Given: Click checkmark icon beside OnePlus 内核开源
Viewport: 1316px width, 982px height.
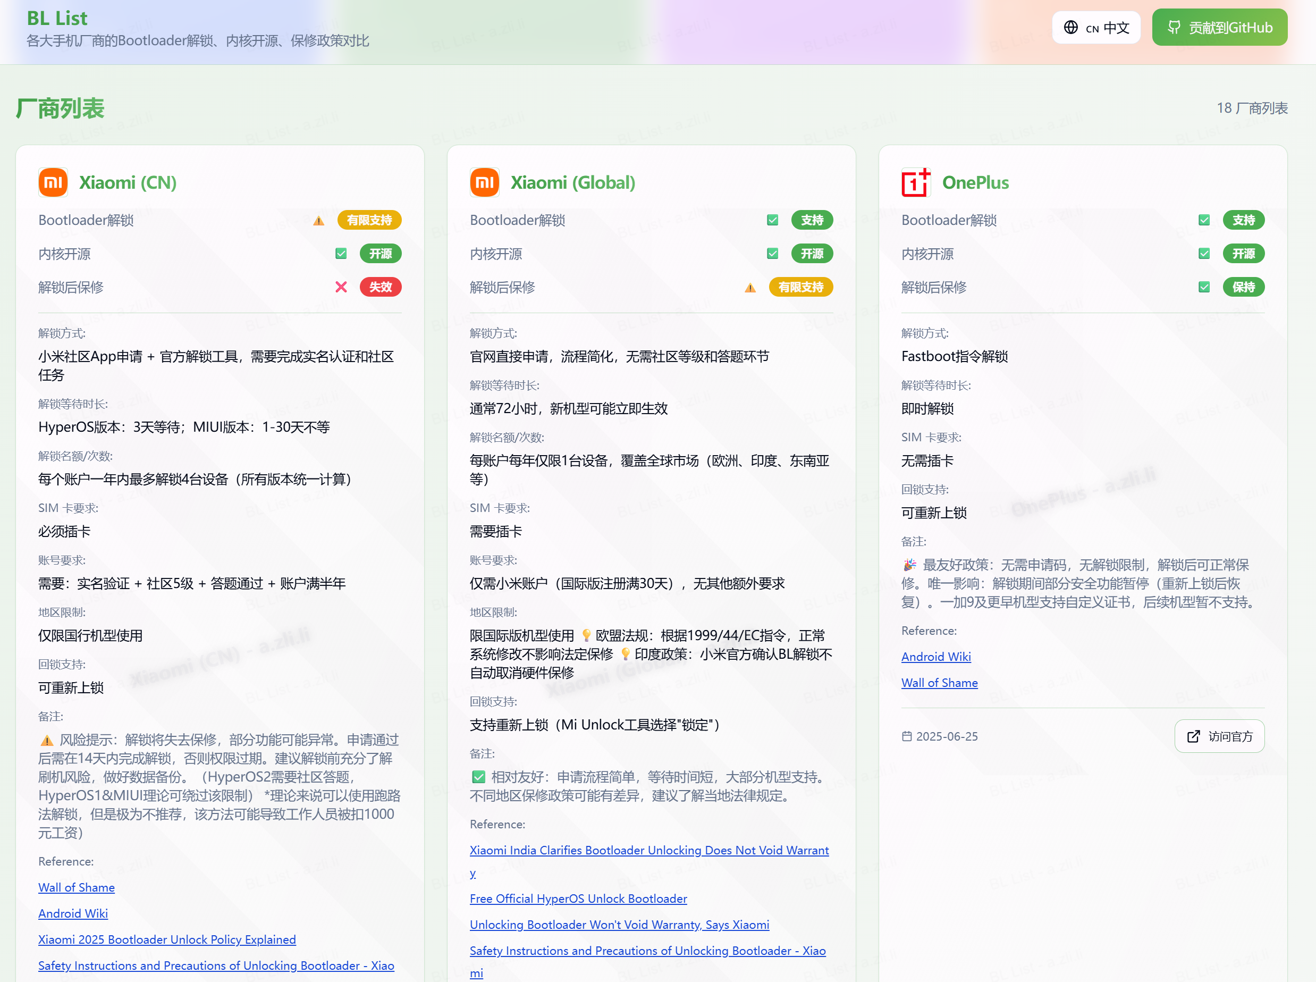Looking at the screenshot, I should 1204,254.
